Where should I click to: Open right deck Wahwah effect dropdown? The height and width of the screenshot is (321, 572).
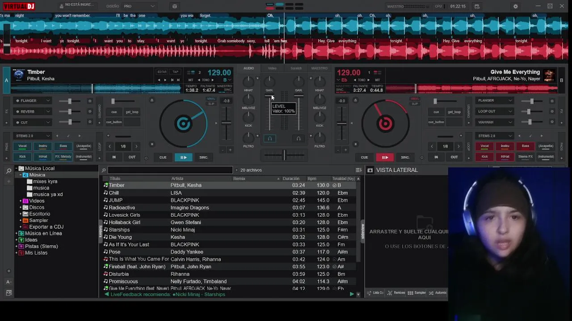coord(495,122)
